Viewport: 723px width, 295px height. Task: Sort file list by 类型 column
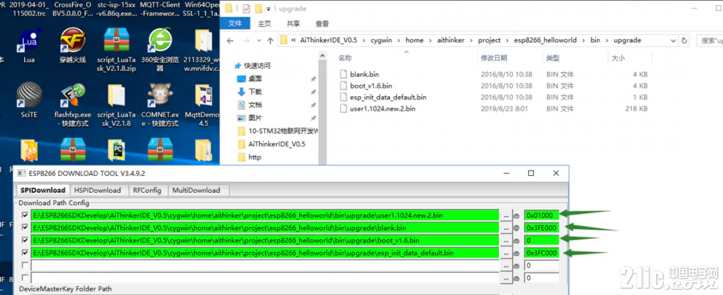(553, 58)
